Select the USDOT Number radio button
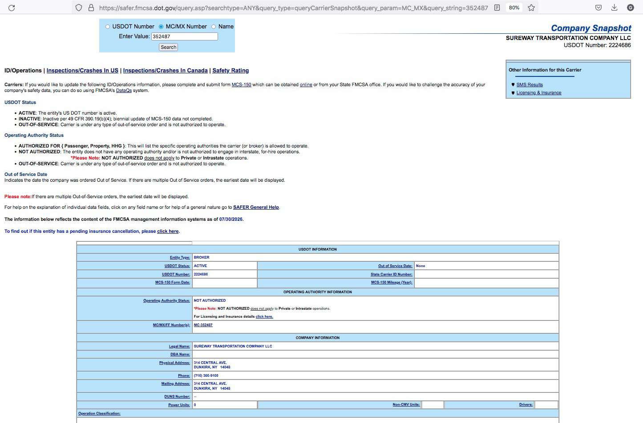643x423 pixels. click(108, 27)
